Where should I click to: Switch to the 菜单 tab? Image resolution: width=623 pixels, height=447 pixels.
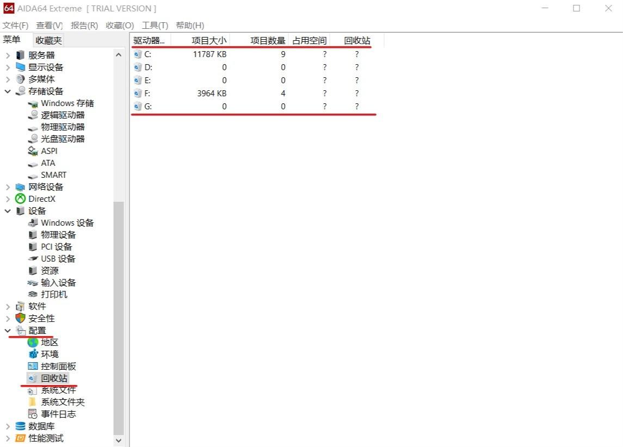tap(11, 40)
